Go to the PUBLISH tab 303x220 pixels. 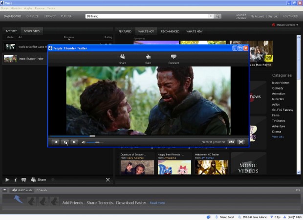click(66, 16)
